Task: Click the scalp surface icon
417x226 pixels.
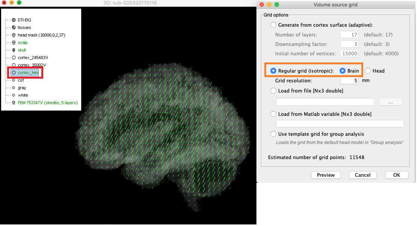Action: point(14,42)
